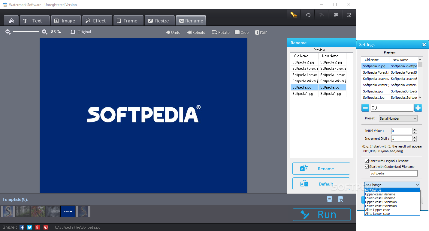The height and width of the screenshot is (231, 429).
Task: Open the Effect tab
Action: (x=97, y=21)
